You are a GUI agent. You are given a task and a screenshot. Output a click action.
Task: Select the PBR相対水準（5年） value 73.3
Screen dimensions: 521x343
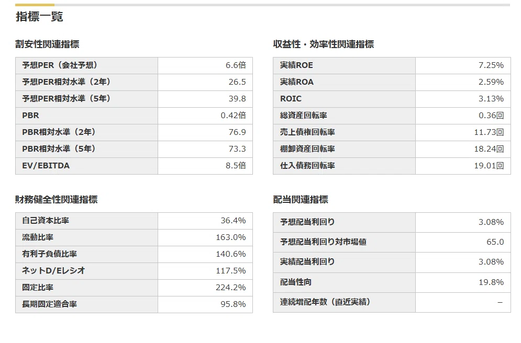point(237,149)
